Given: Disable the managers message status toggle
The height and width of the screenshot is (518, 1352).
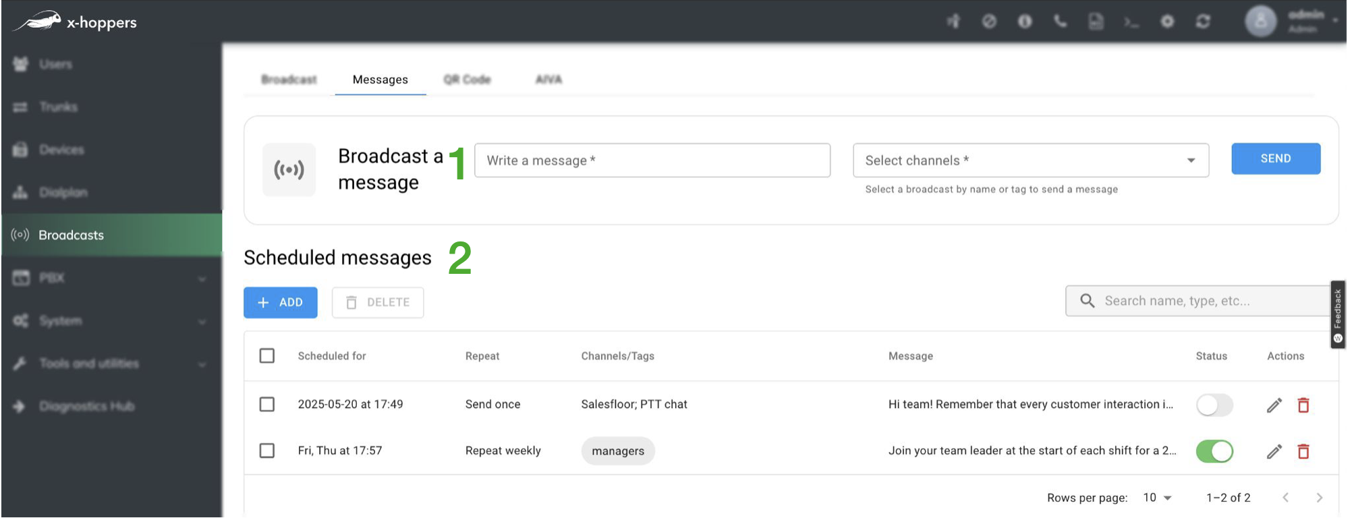Looking at the screenshot, I should [x=1214, y=451].
